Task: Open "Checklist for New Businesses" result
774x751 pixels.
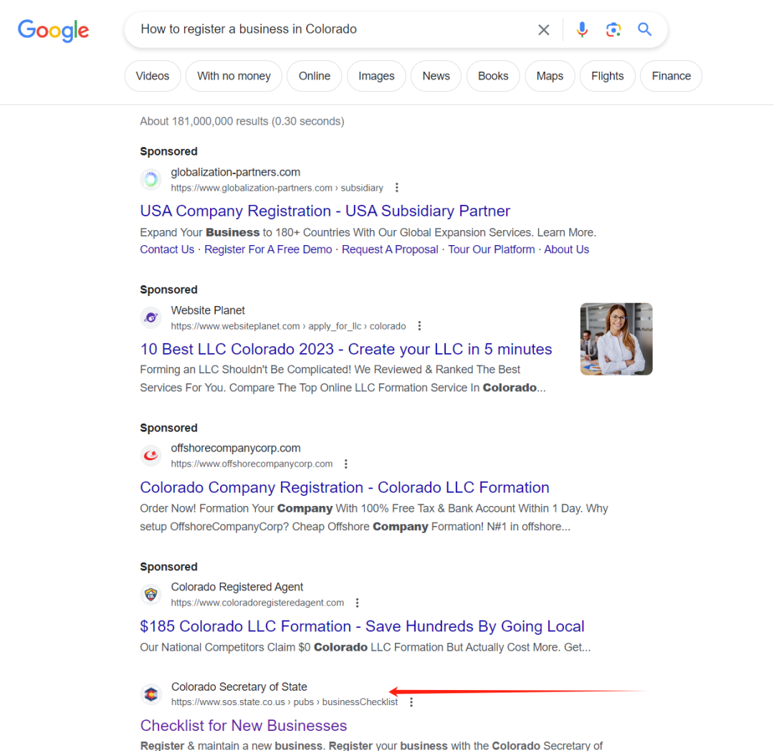Action: click(x=244, y=725)
